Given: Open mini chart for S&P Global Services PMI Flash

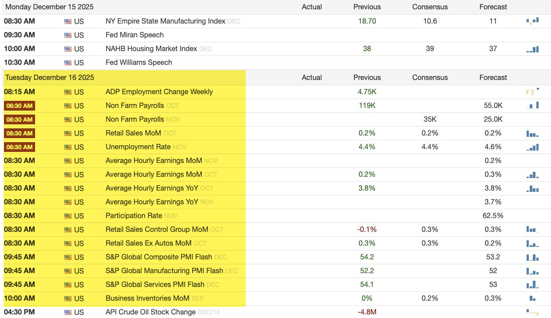Looking at the screenshot, I should point(532,285).
